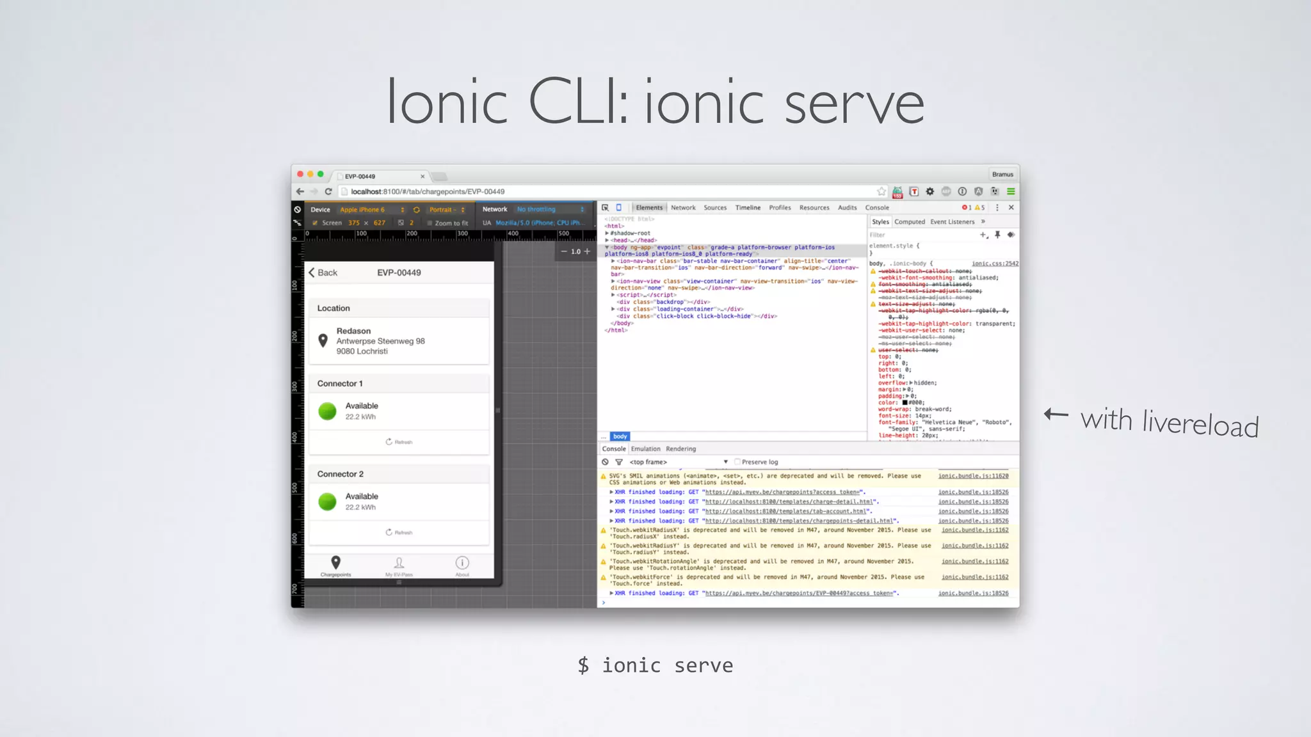
Task: Click the red T extension icon
Action: [914, 191]
